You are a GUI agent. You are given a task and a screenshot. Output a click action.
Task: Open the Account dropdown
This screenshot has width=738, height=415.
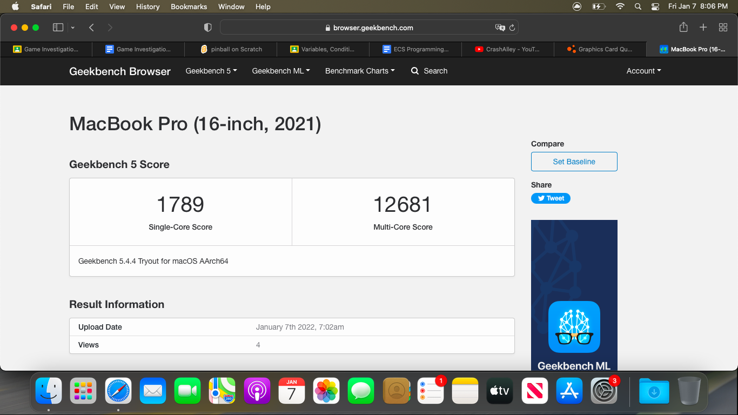pos(643,71)
